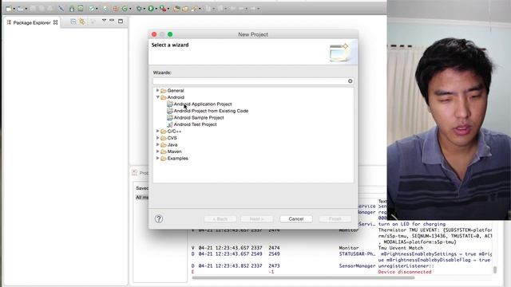
Task: Expand the General folder
Action: pos(158,90)
